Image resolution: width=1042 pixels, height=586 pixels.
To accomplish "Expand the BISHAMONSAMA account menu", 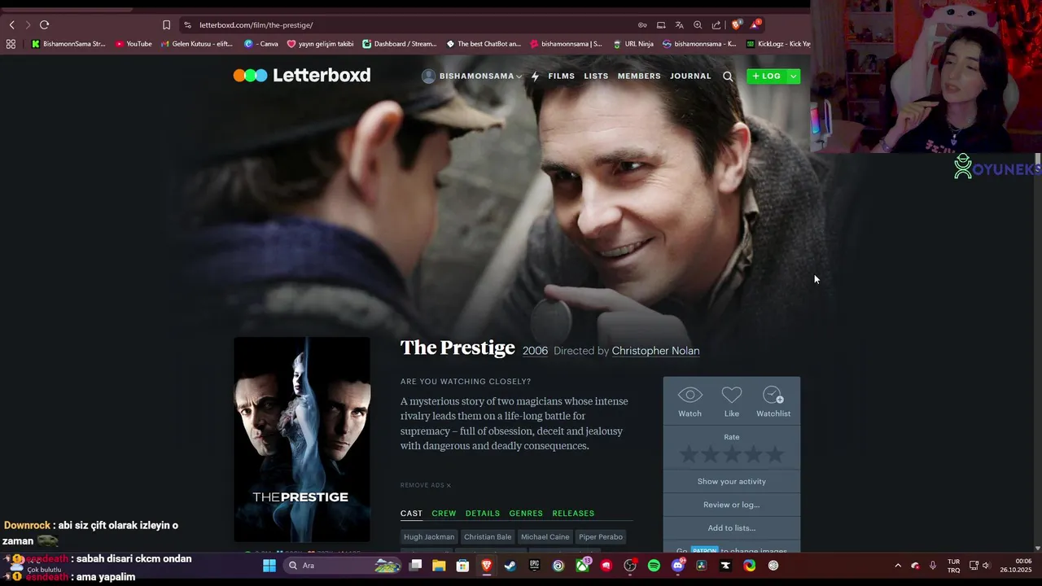I will [x=471, y=77].
